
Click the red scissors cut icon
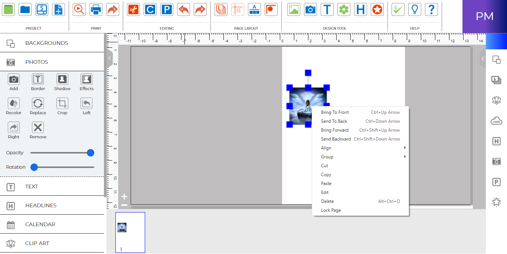click(133, 9)
